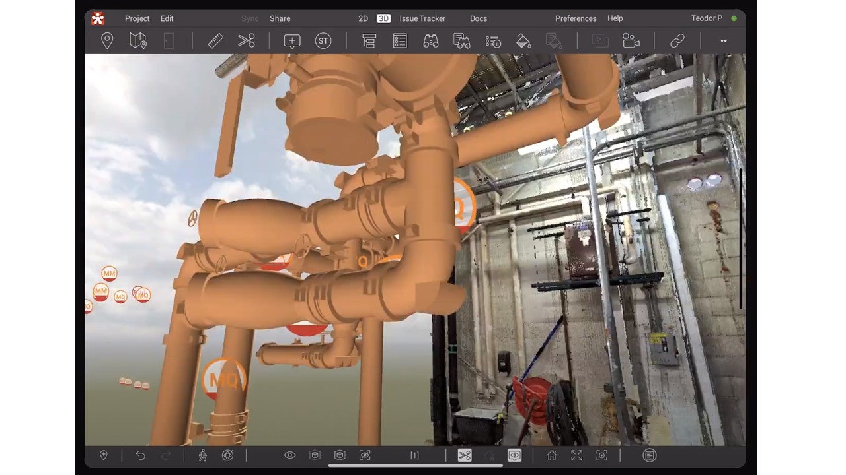
Task: Open the Preferences menu
Action: pyautogui.click(x=576, y=18)
